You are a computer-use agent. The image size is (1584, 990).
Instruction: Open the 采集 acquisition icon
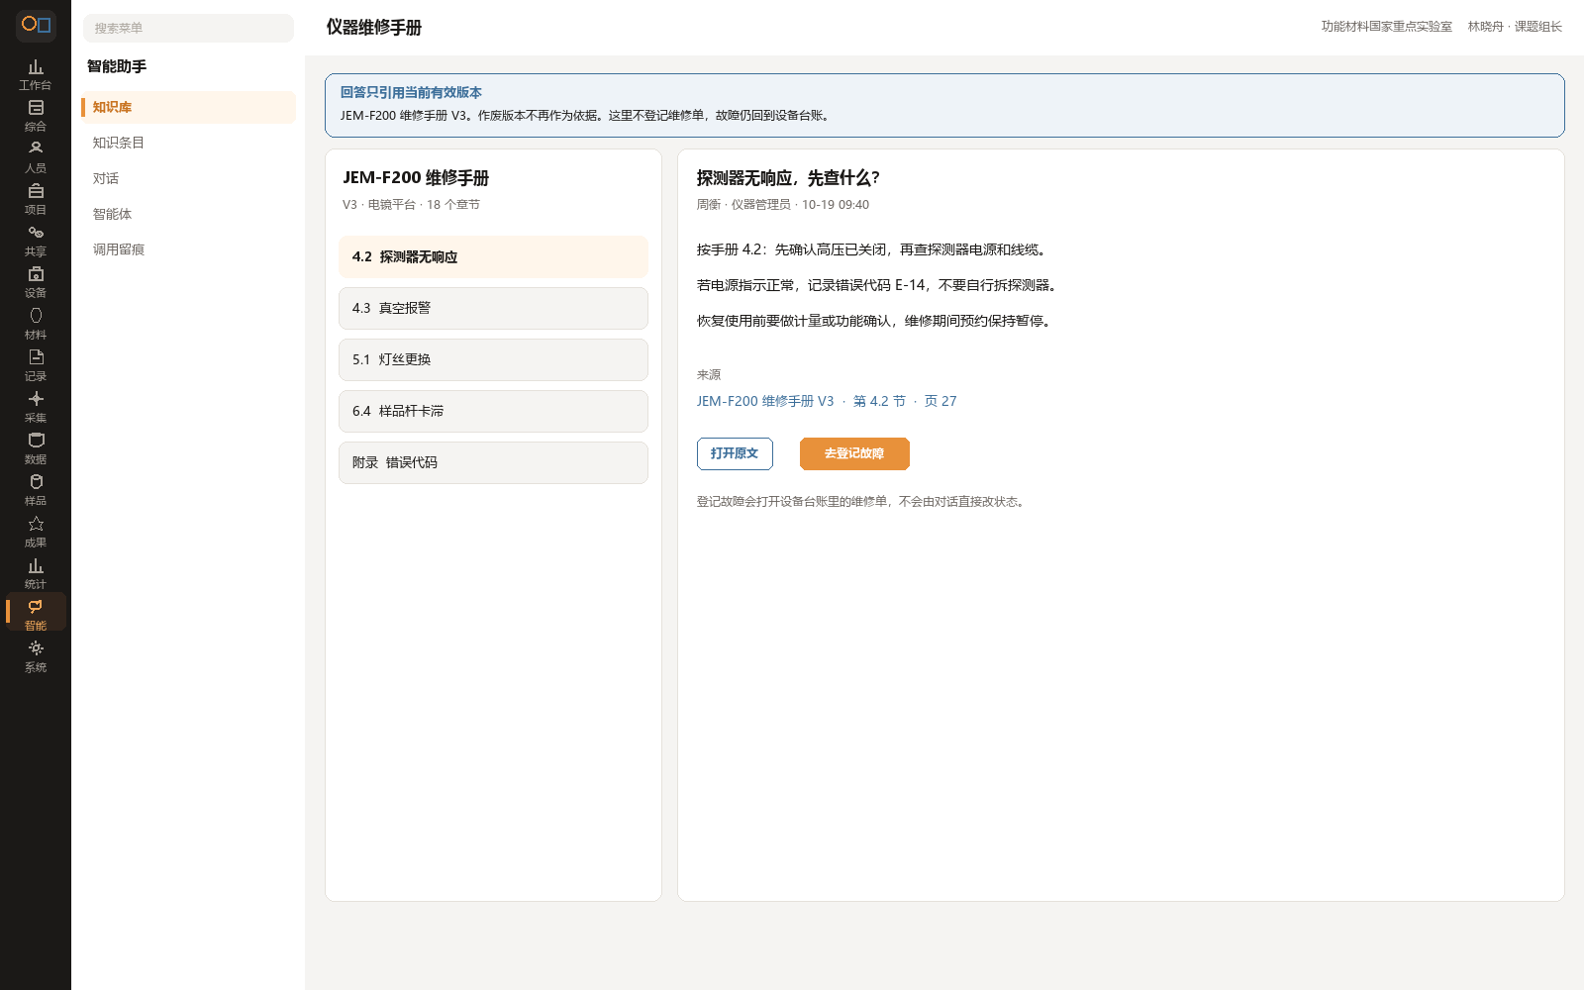(36, 407)
